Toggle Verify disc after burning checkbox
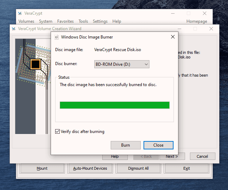The height and width of the screenshot is (190, 228). coord(58,132)
